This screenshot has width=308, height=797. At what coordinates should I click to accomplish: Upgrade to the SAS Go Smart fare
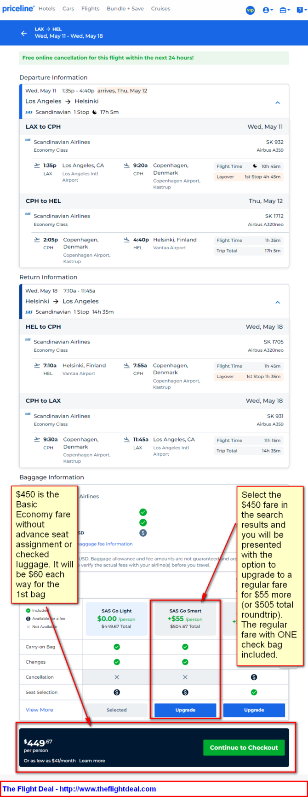point(185,710)
